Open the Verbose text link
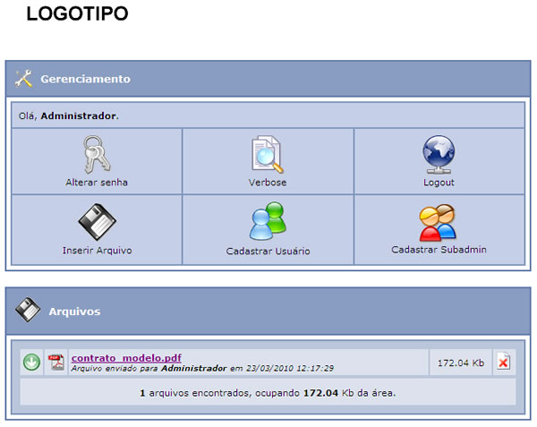 (x=268, y=182)
